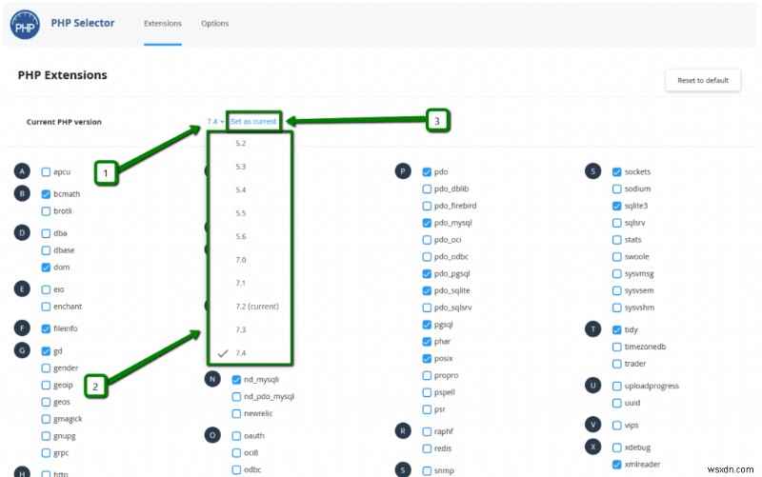The width and height of the screenshot is (762, 477).
Task: Click the letter G group badge
Action: pos(22,350)
